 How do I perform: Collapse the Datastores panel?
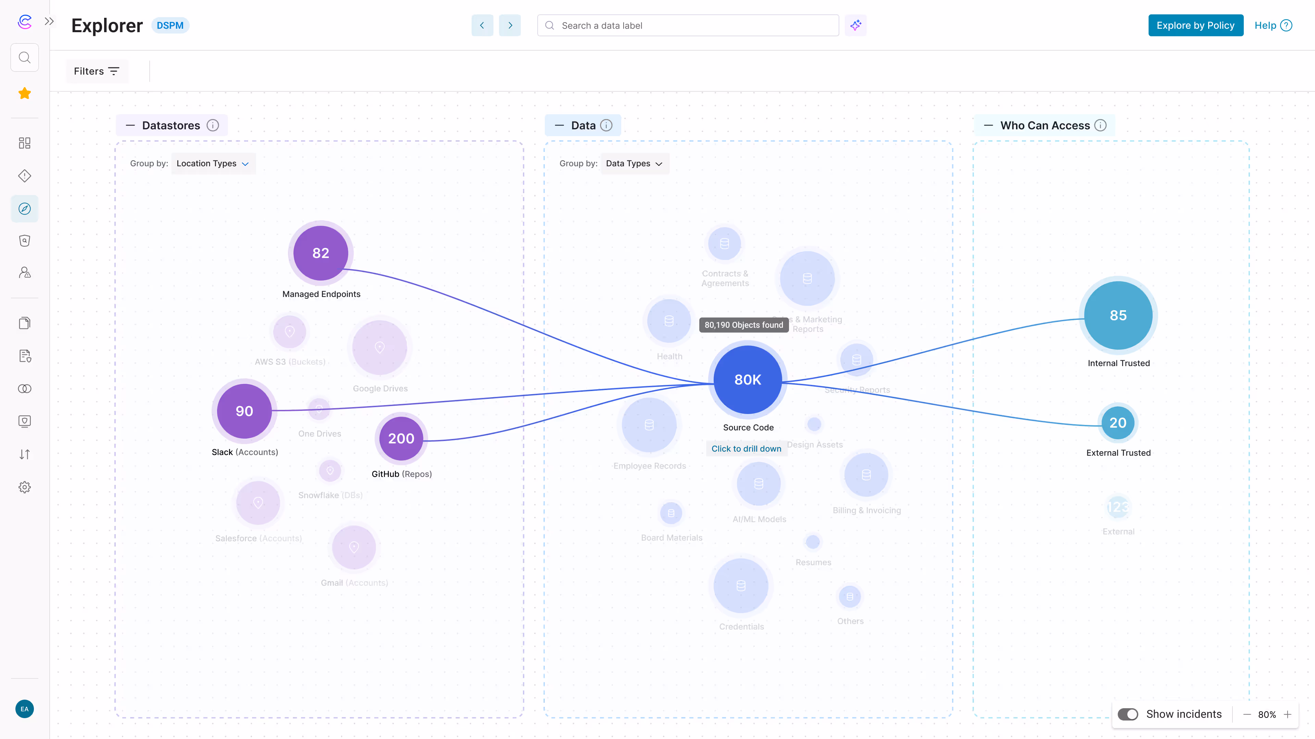point(130,126)
